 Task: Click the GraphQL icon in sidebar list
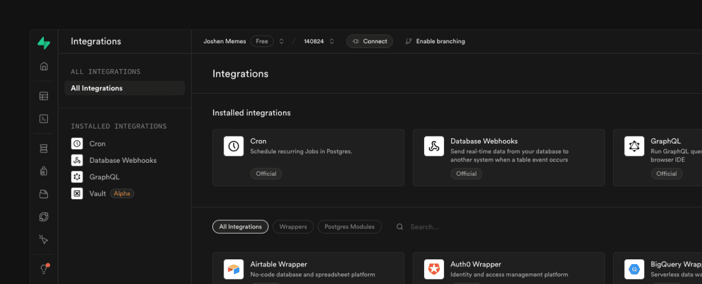pos(77,177)
